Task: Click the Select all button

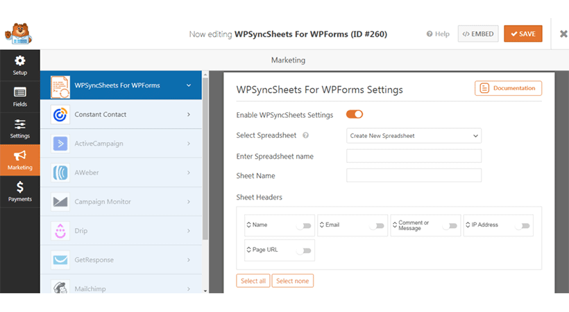Action: point(253,281)
